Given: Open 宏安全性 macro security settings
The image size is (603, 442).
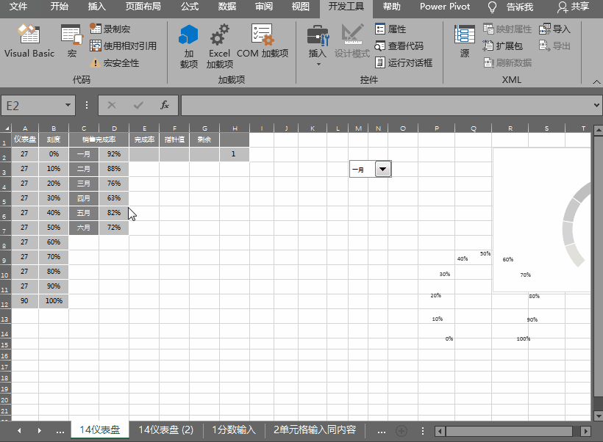Looking at the screenshot, I should click(114, 62).
